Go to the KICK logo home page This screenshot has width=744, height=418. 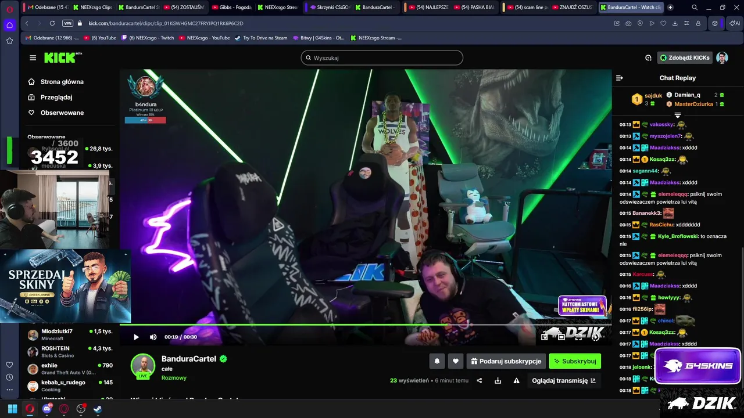coord(63,57)
